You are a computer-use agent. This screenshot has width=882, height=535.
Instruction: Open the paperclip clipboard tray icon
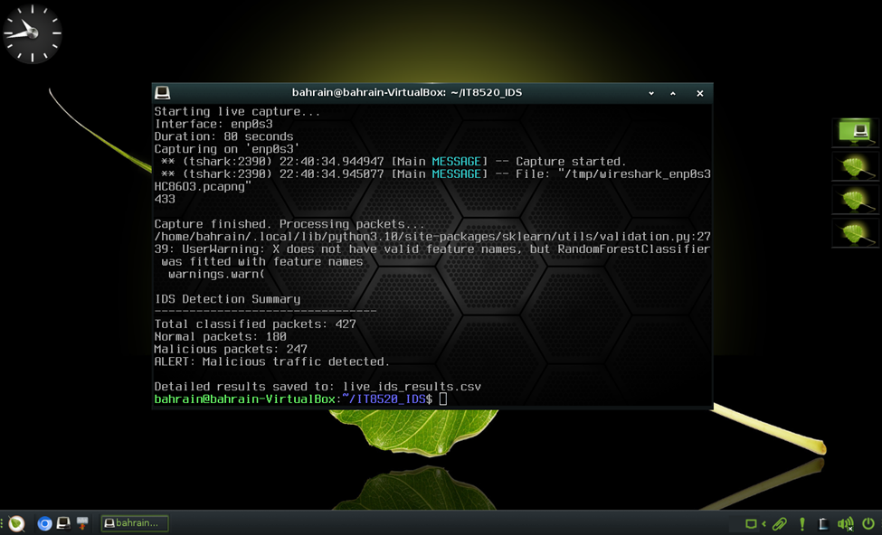(779, 524)
